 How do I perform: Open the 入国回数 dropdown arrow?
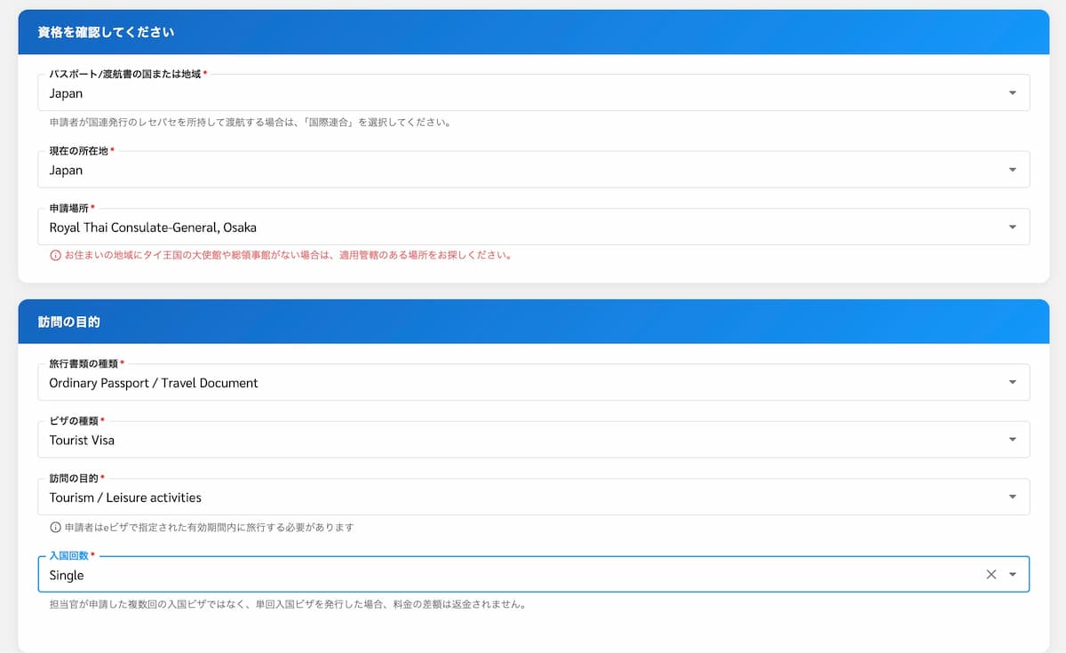click(1013, 575)
